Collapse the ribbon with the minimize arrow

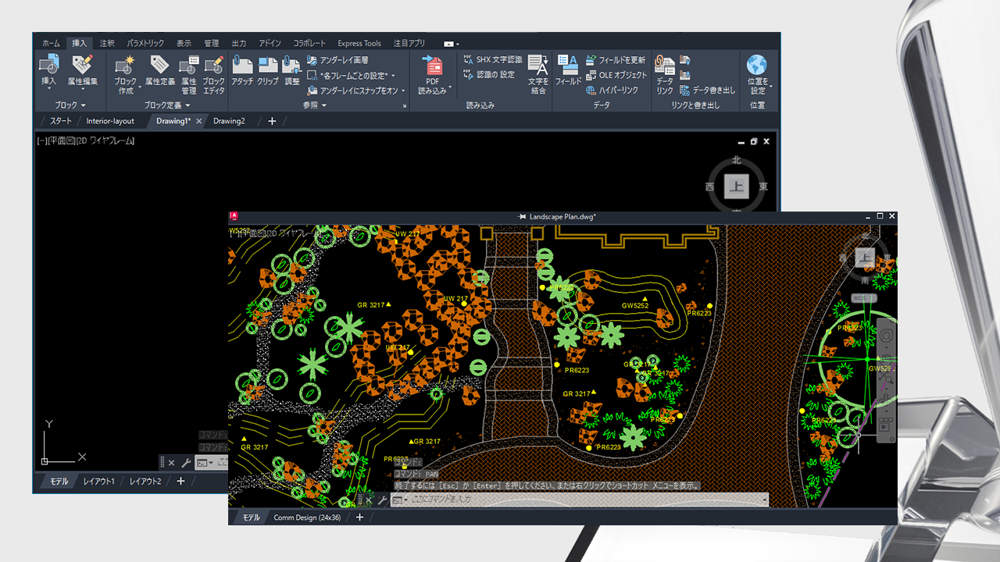point(449,44)
